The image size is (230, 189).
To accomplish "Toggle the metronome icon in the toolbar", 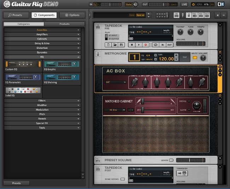I will point(189,15).
